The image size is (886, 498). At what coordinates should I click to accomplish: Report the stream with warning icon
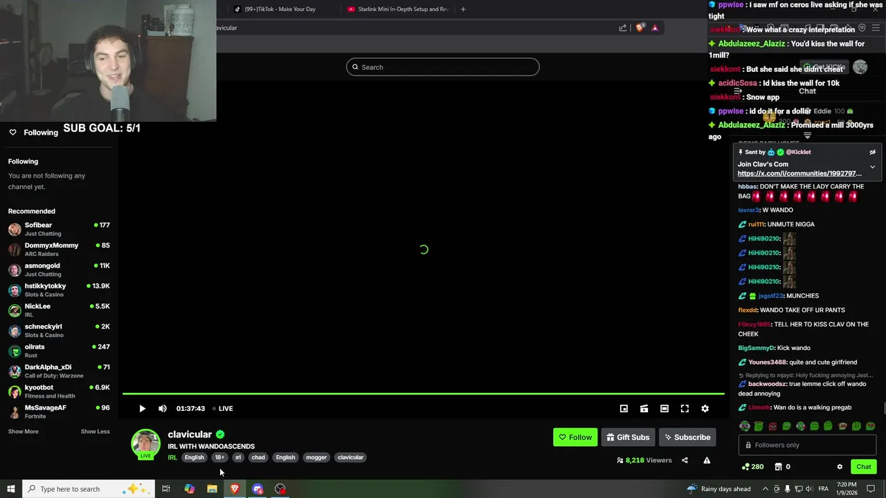707,461
